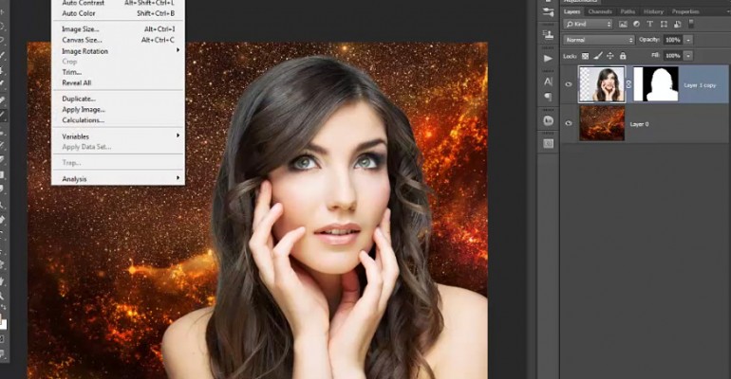Screen dimensions: 731x379
Task: Click the Opacity value field
Action: (x=673, y=40)
